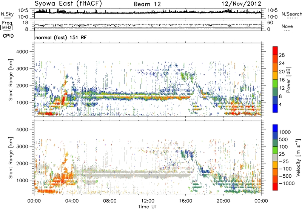Click the 4000 tick on power panel axis
Screen dimensions: 302x209
point(22,52)
